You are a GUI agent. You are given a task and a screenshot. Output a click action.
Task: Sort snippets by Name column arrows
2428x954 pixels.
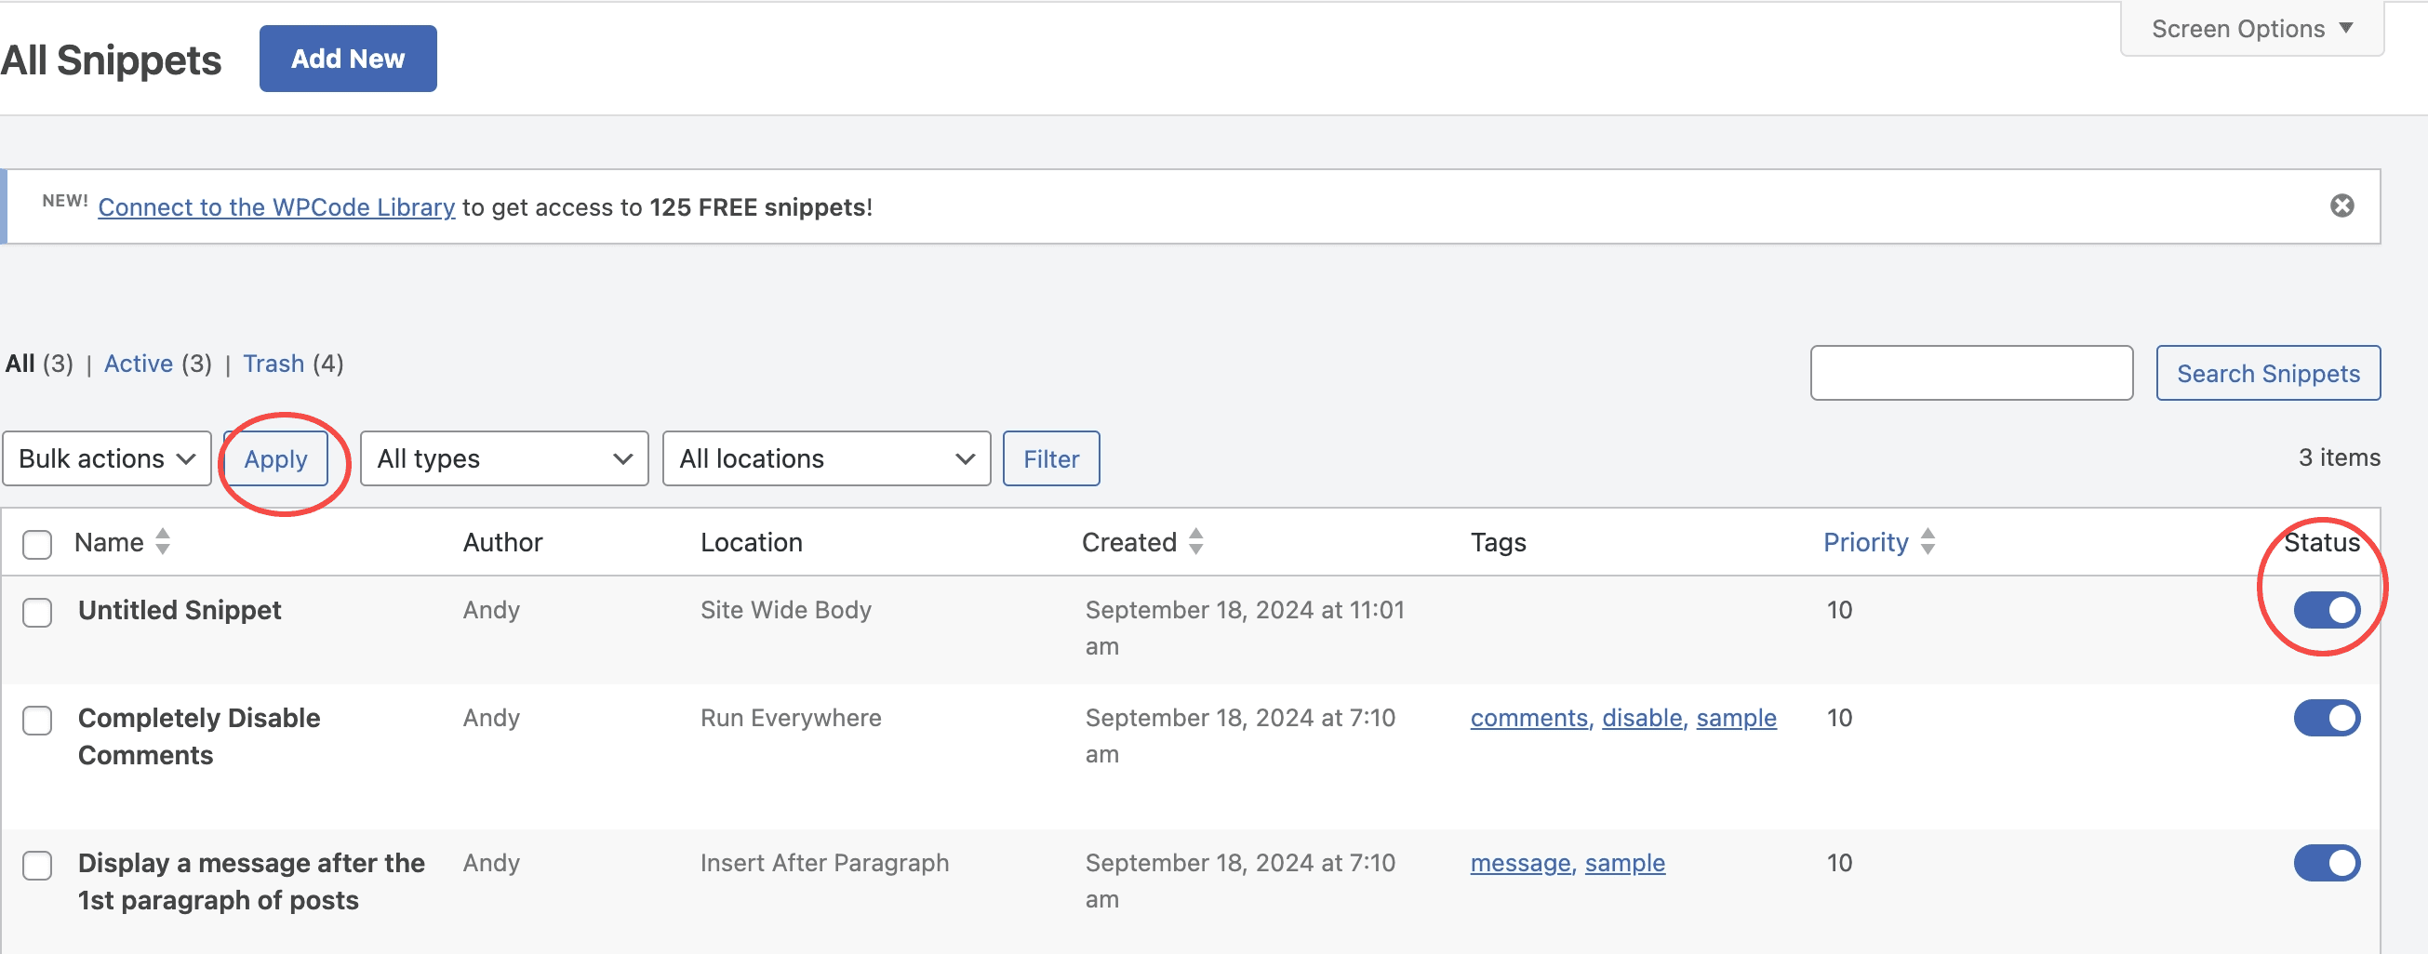pos(162,541)
